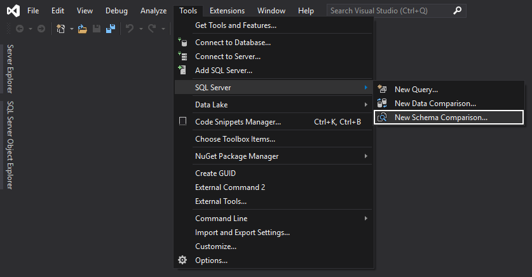Image resolution: width=532 pixels, height=277 pixels.
Task: Click the New Data Comparison icon
Action: (382, 103)
